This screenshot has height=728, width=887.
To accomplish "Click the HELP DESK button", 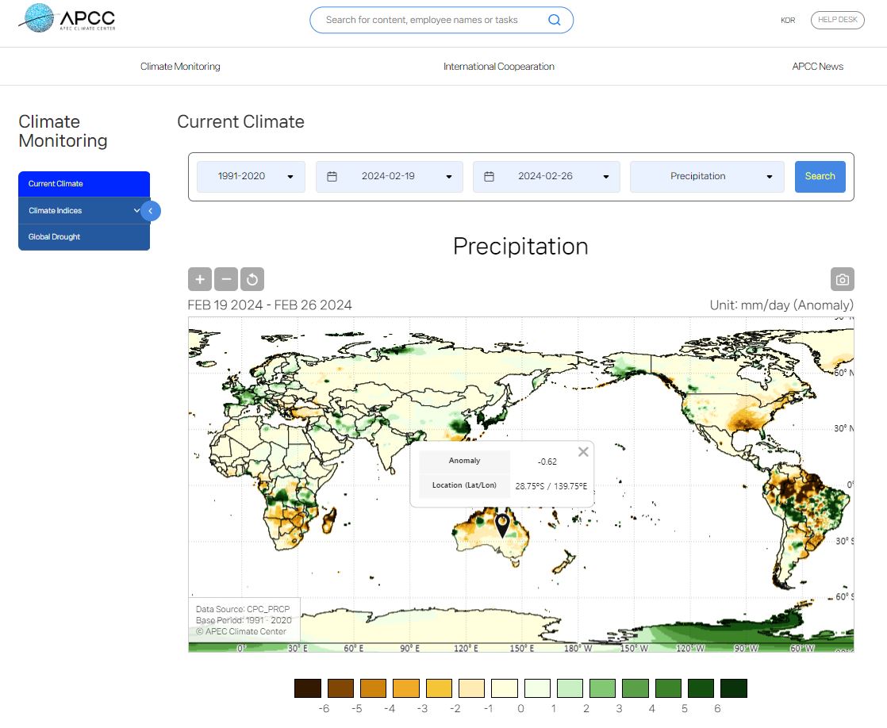I will 837,20.
